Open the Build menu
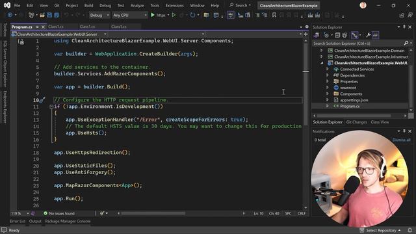 [x=88, y=5]
